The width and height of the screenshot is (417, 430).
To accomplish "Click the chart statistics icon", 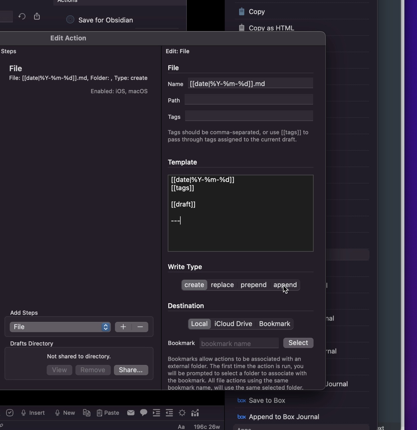I will point(195,413).
